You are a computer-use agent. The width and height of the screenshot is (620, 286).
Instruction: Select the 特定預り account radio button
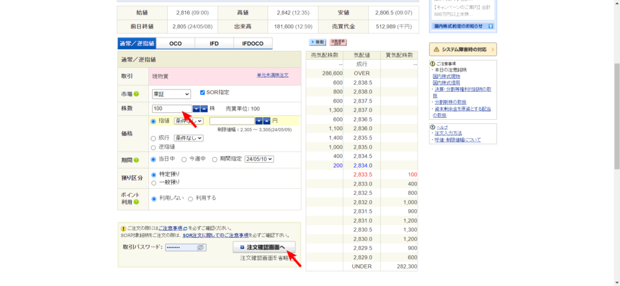[x=154, y=175]
